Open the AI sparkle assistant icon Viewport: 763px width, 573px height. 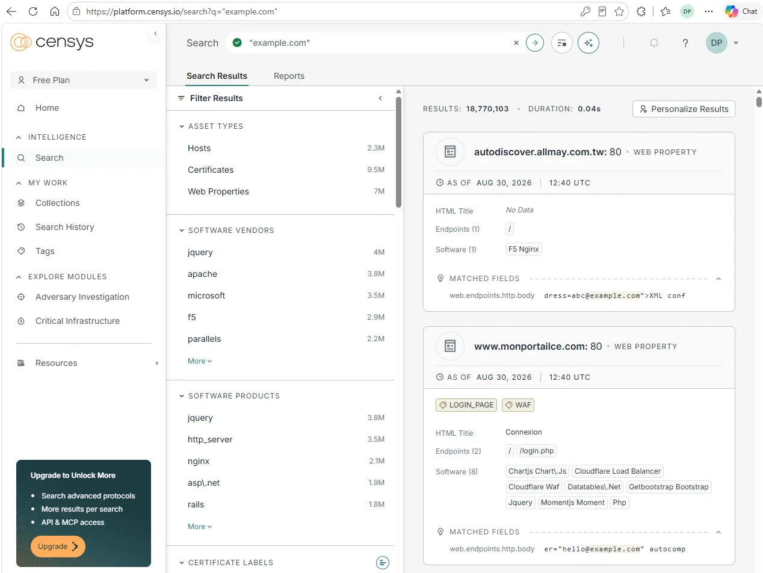coord(588,43)
